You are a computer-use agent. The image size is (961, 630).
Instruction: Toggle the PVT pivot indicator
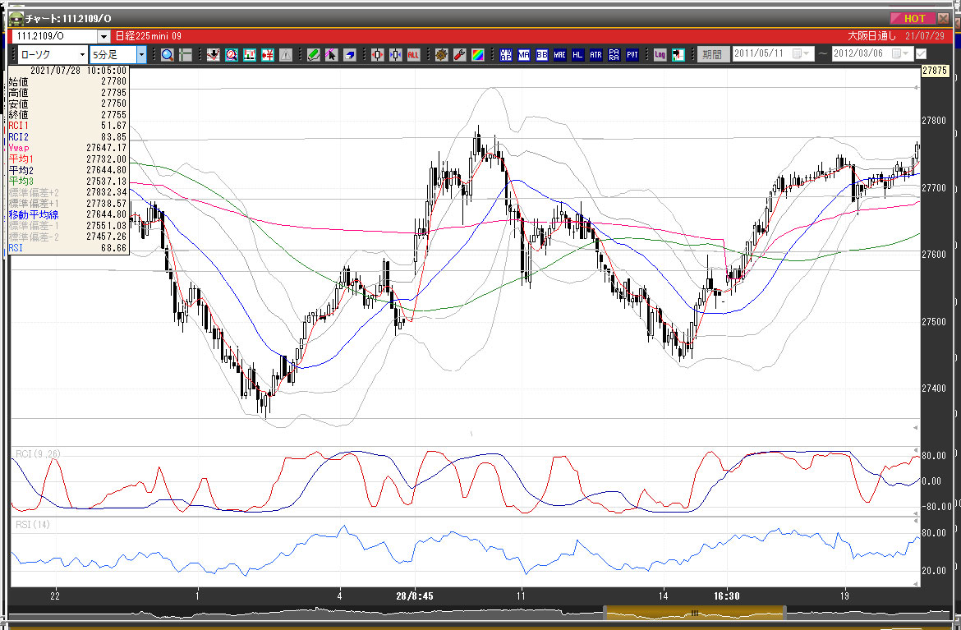click(x=632, y=55)
